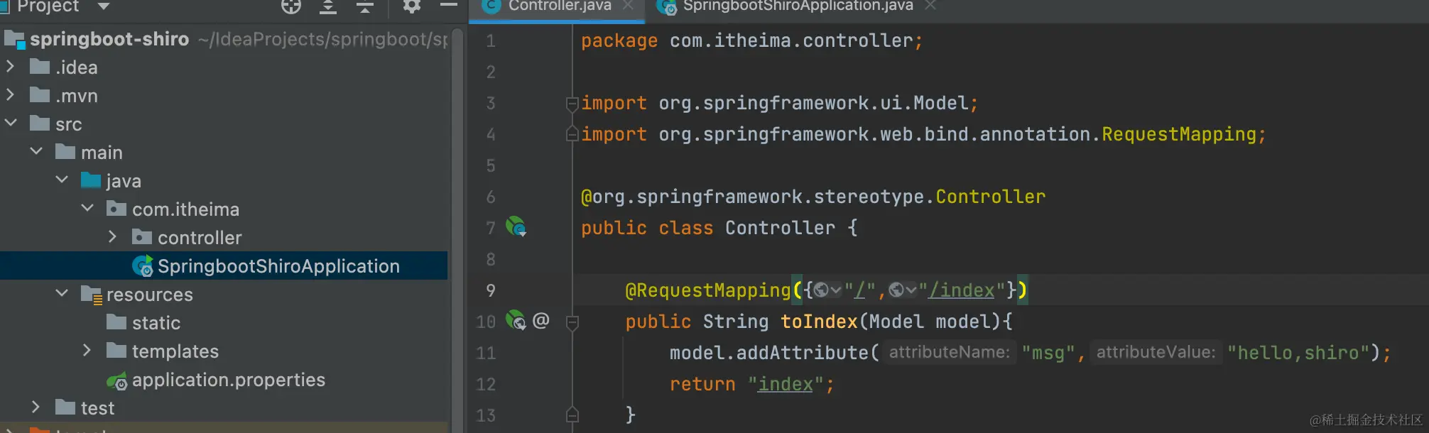Click the resources folder icon
Screen dimensions: 1429x433
pos(92,295)
